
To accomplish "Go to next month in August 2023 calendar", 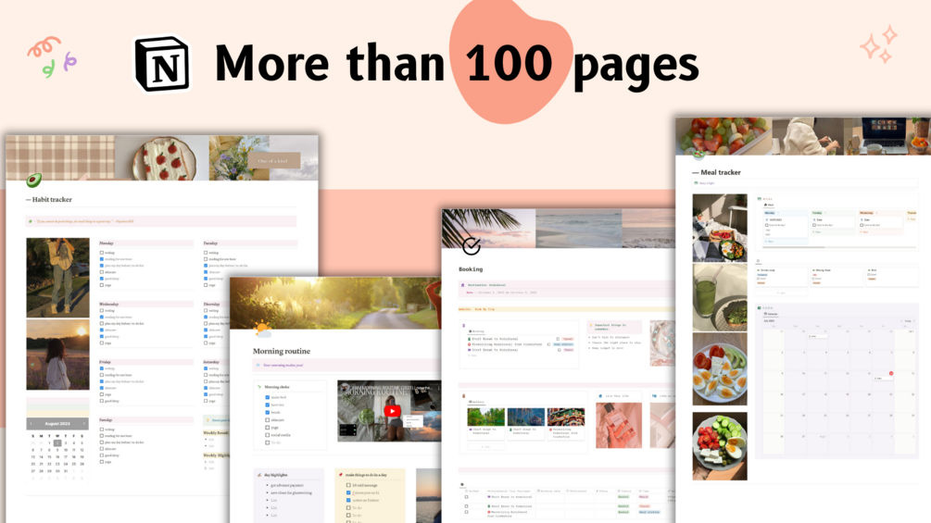I will pyautogui.click(x=84, y=423).
